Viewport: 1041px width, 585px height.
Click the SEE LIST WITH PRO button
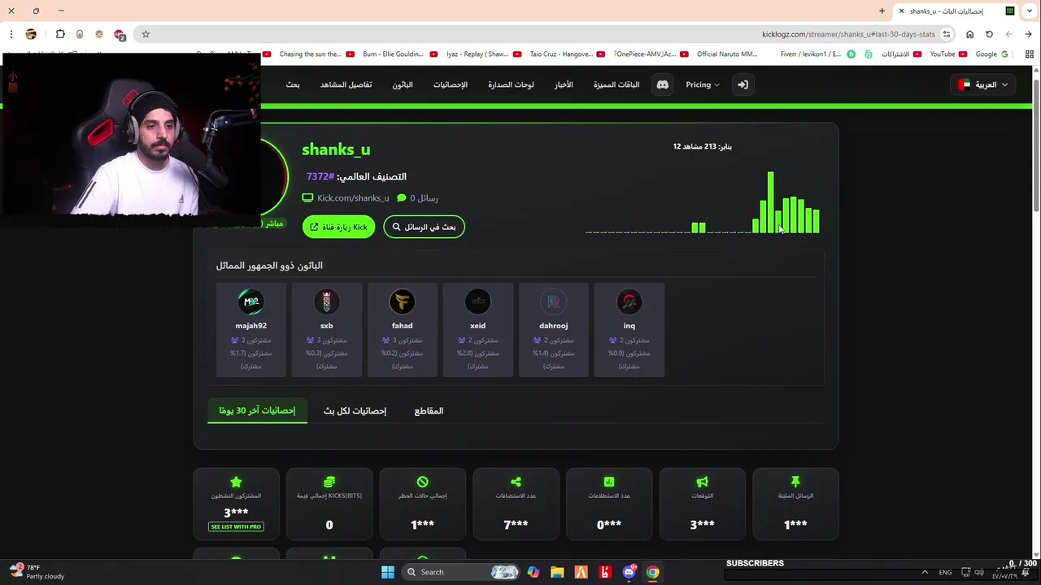(x=236, y=526)
